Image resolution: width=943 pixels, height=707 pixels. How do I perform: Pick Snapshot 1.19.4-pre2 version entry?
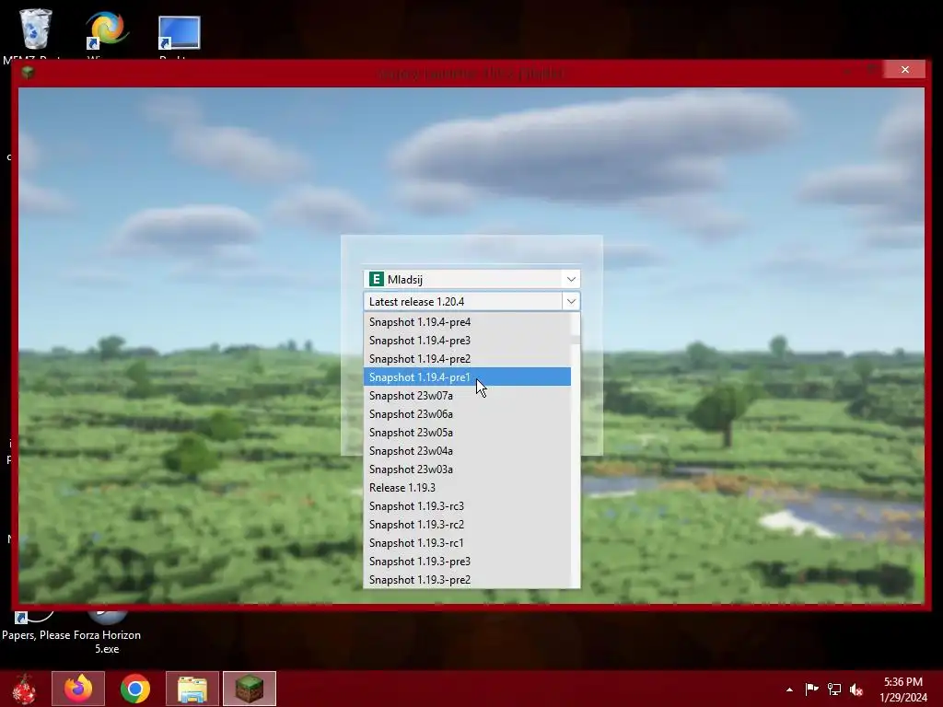click(467, 358)
